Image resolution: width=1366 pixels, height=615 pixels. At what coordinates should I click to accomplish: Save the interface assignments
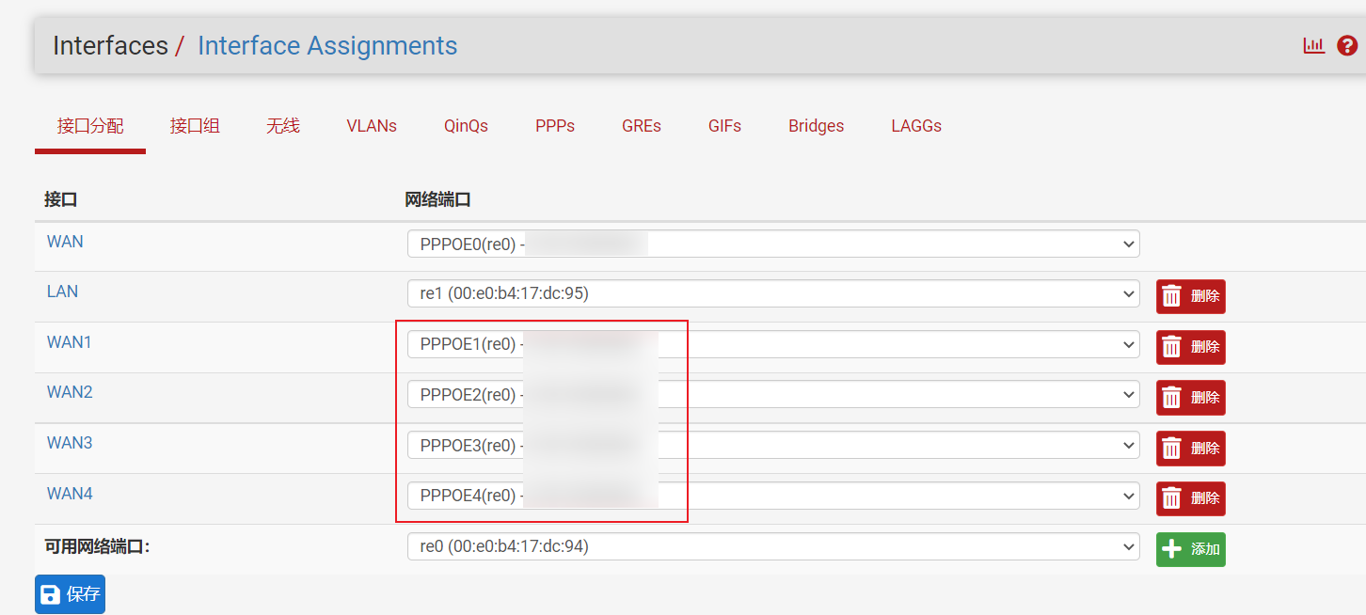pos(70,594)
